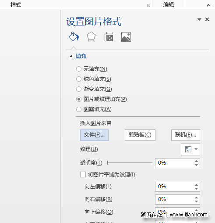Screen dimensions: 215x223
Task: Click the 文件(F)... button
Action: (x=94, y=135)
